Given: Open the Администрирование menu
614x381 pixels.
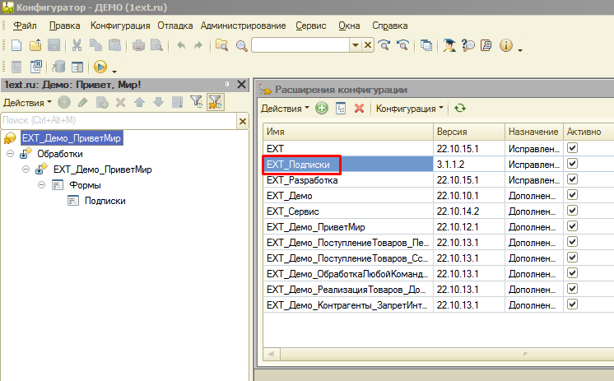Looking at the screenshot, I should [x=243, y=26].
